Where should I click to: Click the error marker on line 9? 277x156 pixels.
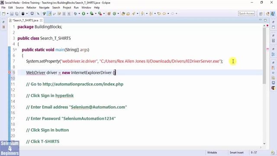coord(10,72)
